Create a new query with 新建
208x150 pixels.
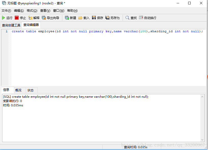click(71, 18)
